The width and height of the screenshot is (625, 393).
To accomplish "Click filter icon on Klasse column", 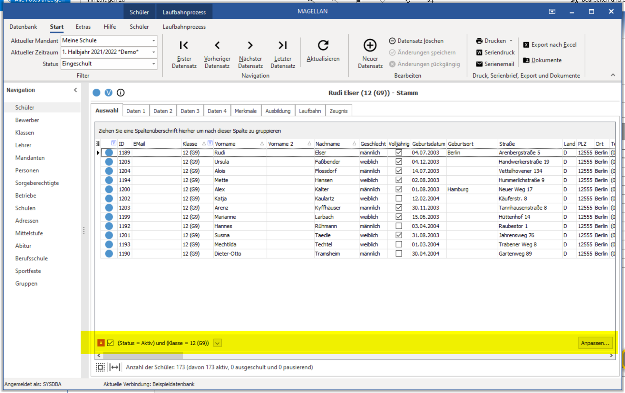I will pos(210,143).
